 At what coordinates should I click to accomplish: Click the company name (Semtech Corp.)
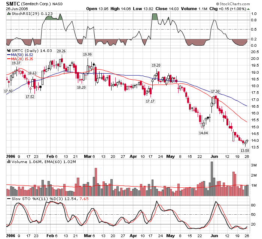pyautogui.click(x=36, y=4)
